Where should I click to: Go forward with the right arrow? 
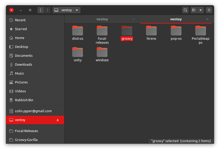tap(48, 10)
